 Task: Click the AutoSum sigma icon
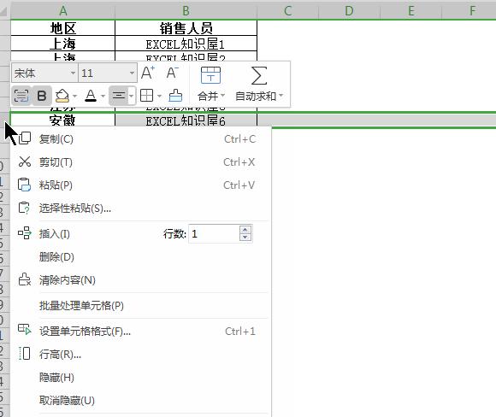point(259,75)
